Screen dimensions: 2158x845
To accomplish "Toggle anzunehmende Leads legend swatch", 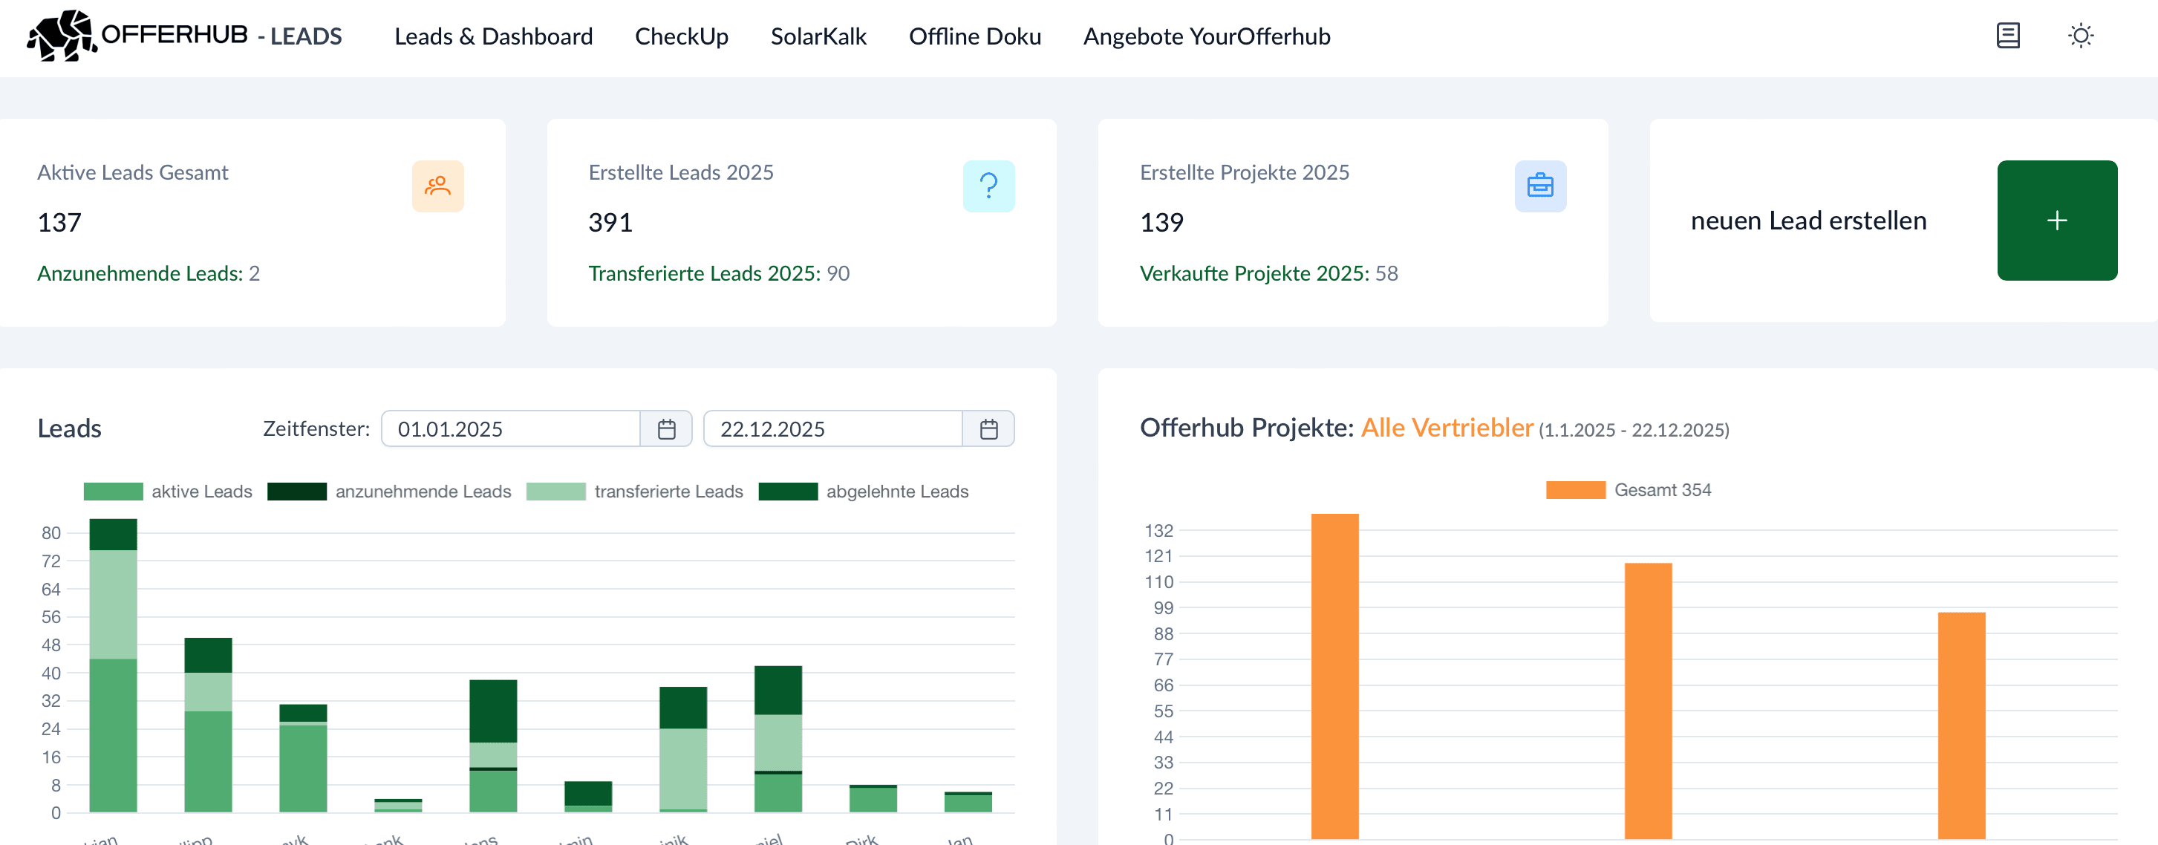I will pos(296,492).
